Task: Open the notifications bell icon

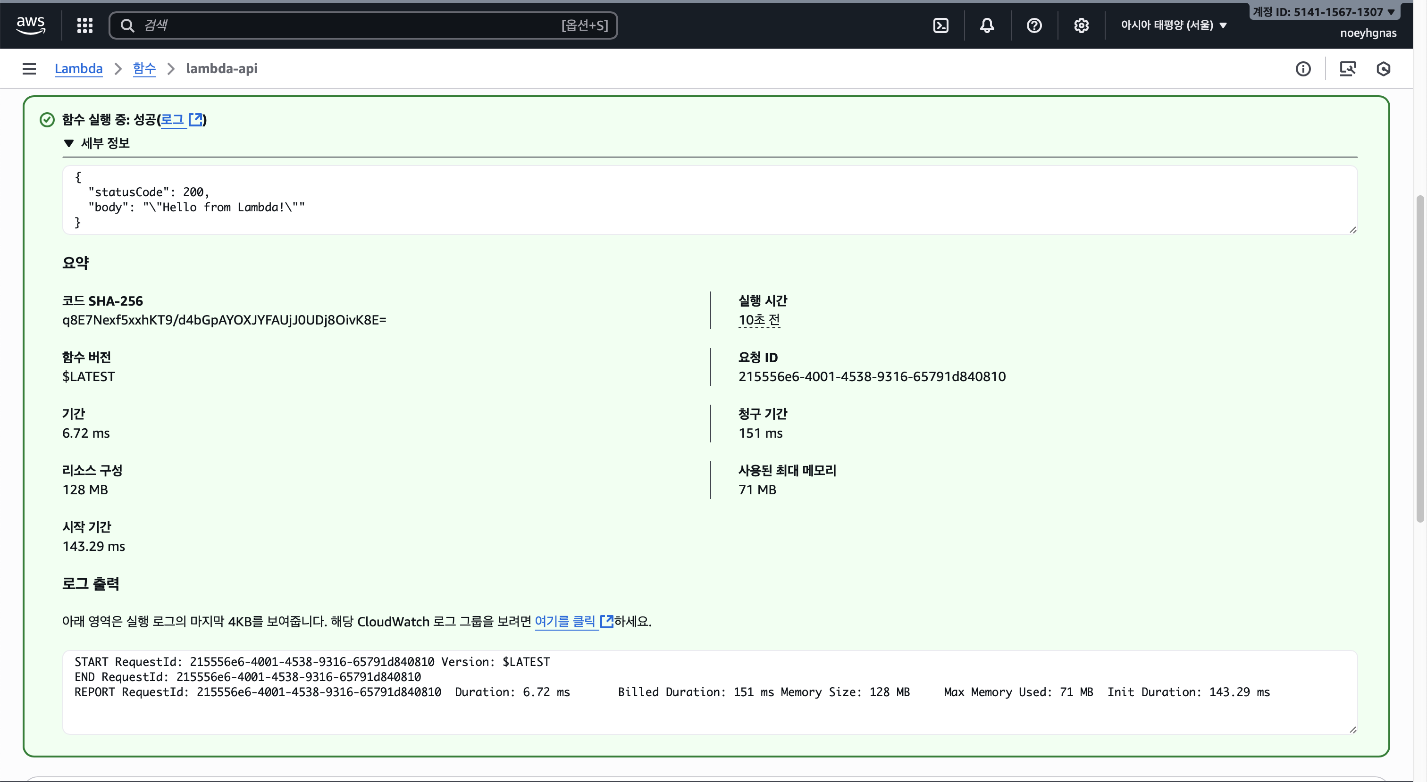Action: click(x=987, y=25)
